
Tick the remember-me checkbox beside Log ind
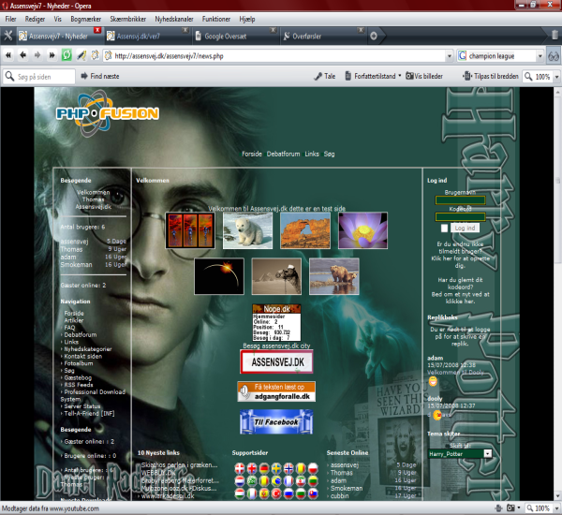tap(444, 228)
